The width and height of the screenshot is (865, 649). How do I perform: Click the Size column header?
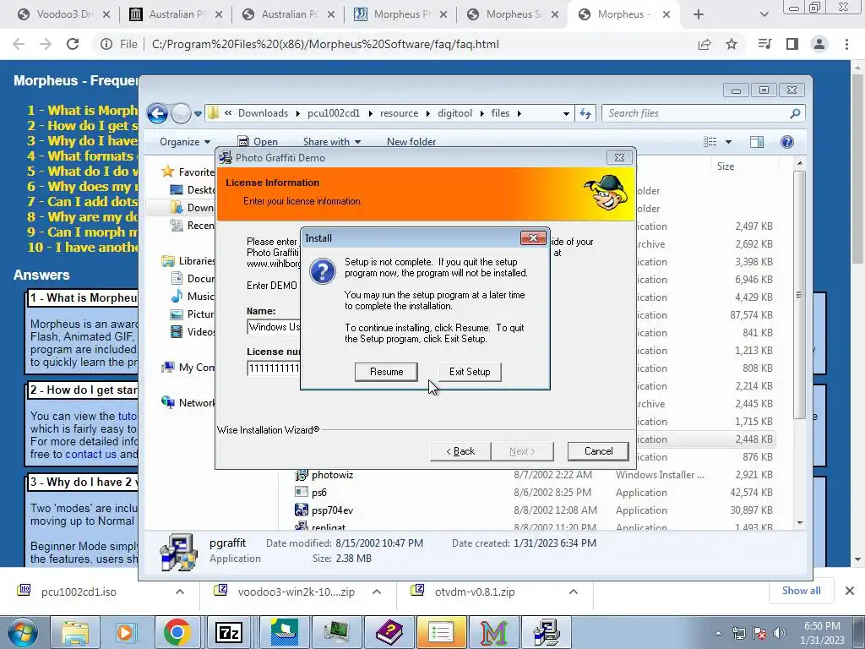726,166
